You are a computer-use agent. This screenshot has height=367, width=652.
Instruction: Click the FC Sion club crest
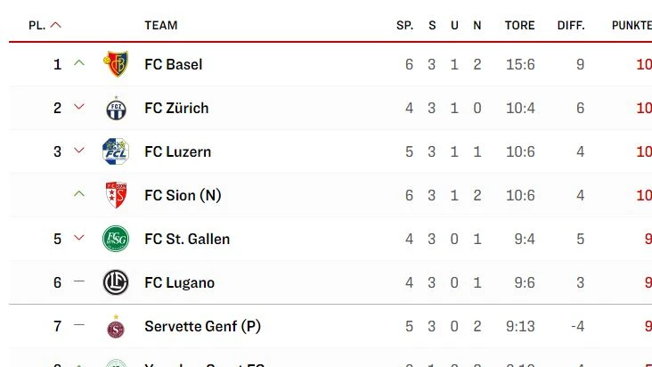(x=116, y=195)
